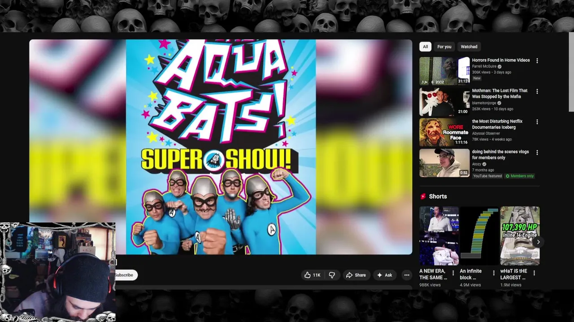Advance the Shorts shelf with next arrow

[538, 242]
